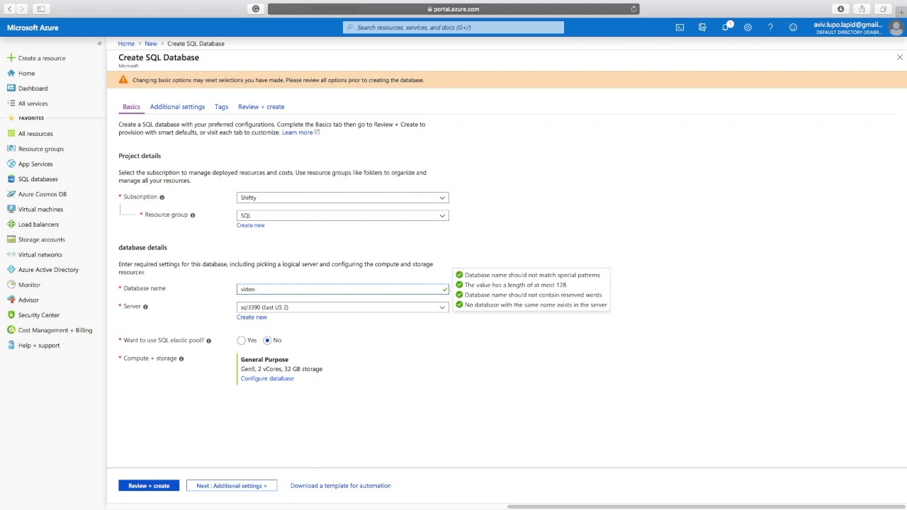Click the Safari address bar
This screenshot has width=907, height=510.
click(x=453, y=9)
